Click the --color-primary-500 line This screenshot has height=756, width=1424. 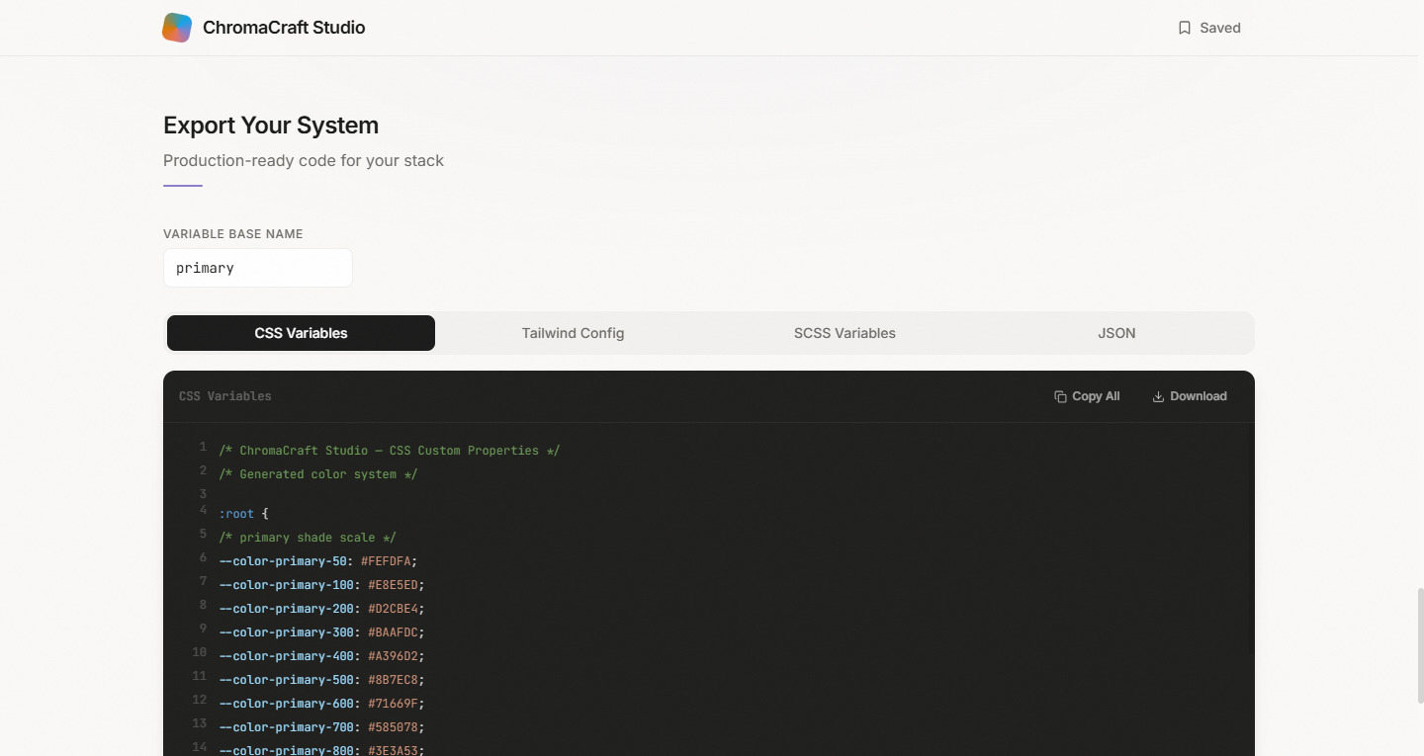(322, 680)
